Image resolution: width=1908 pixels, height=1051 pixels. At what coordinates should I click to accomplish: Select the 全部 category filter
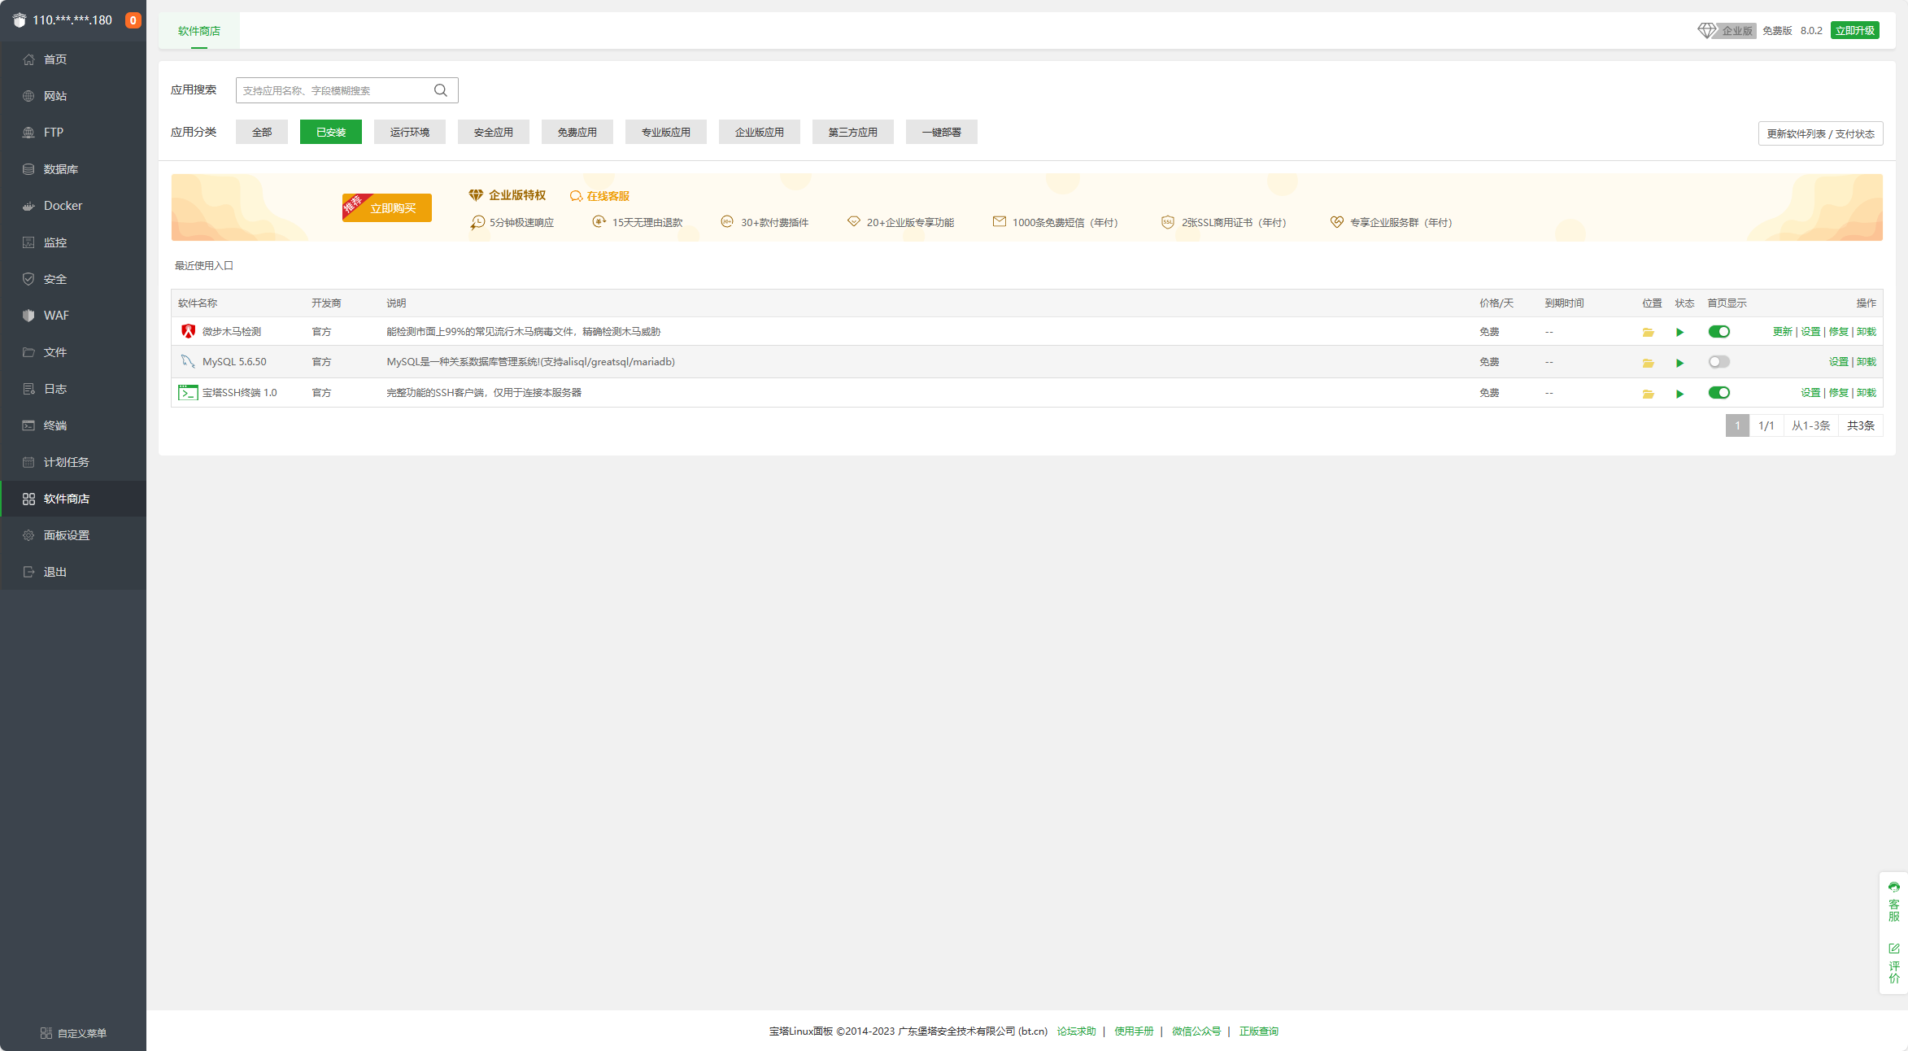coord(262,132)
